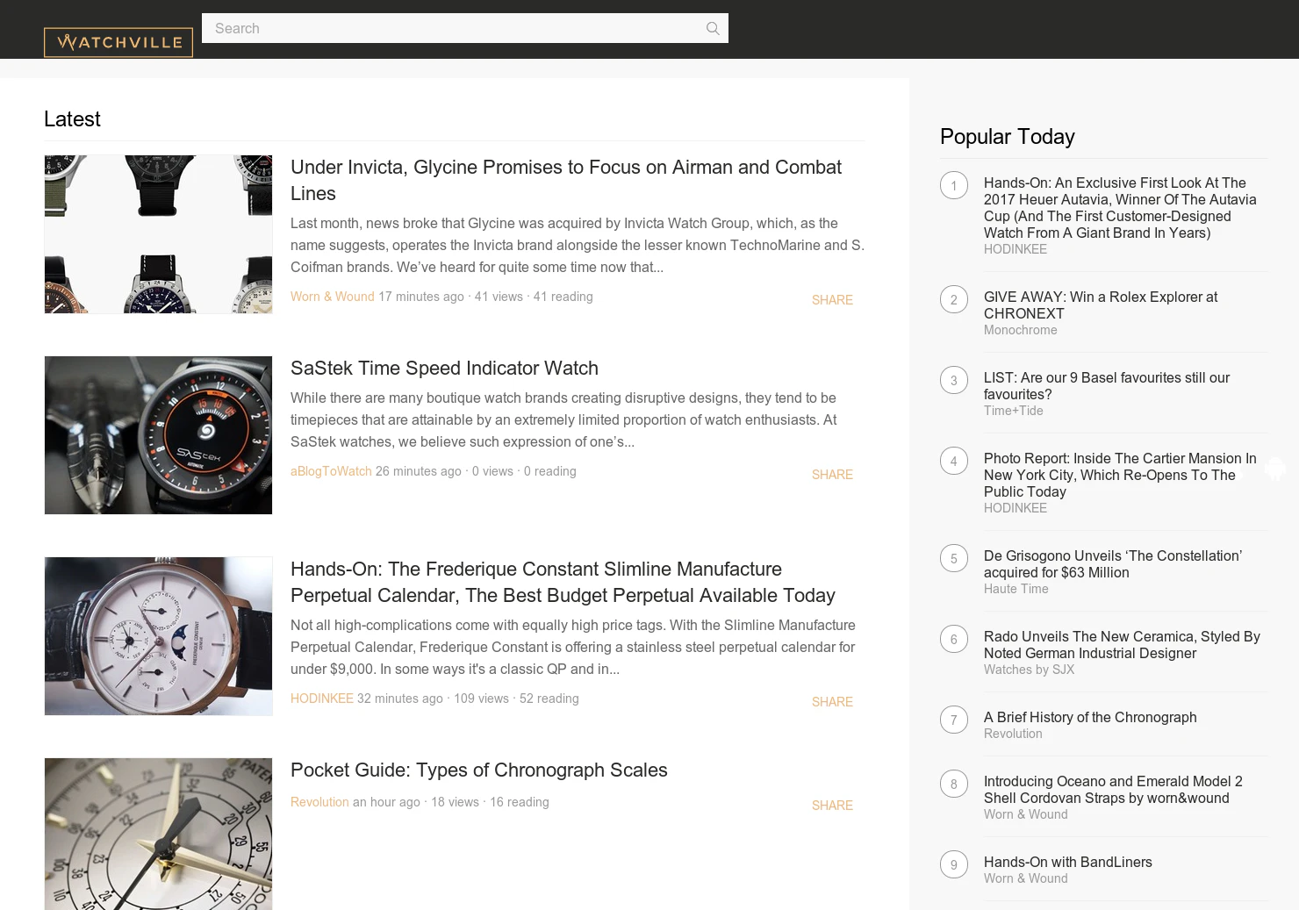The image size is (1299, 910).
Task: Click rank number 2 circle
Action: coord(954,299)
